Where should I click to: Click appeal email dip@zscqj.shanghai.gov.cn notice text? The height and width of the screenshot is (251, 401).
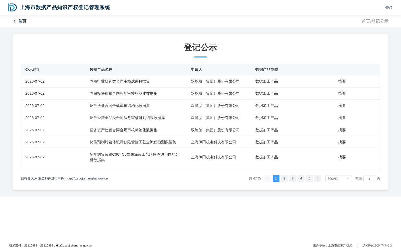coord(64,178)
